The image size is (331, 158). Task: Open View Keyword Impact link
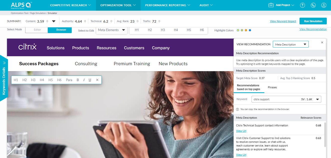283,21
